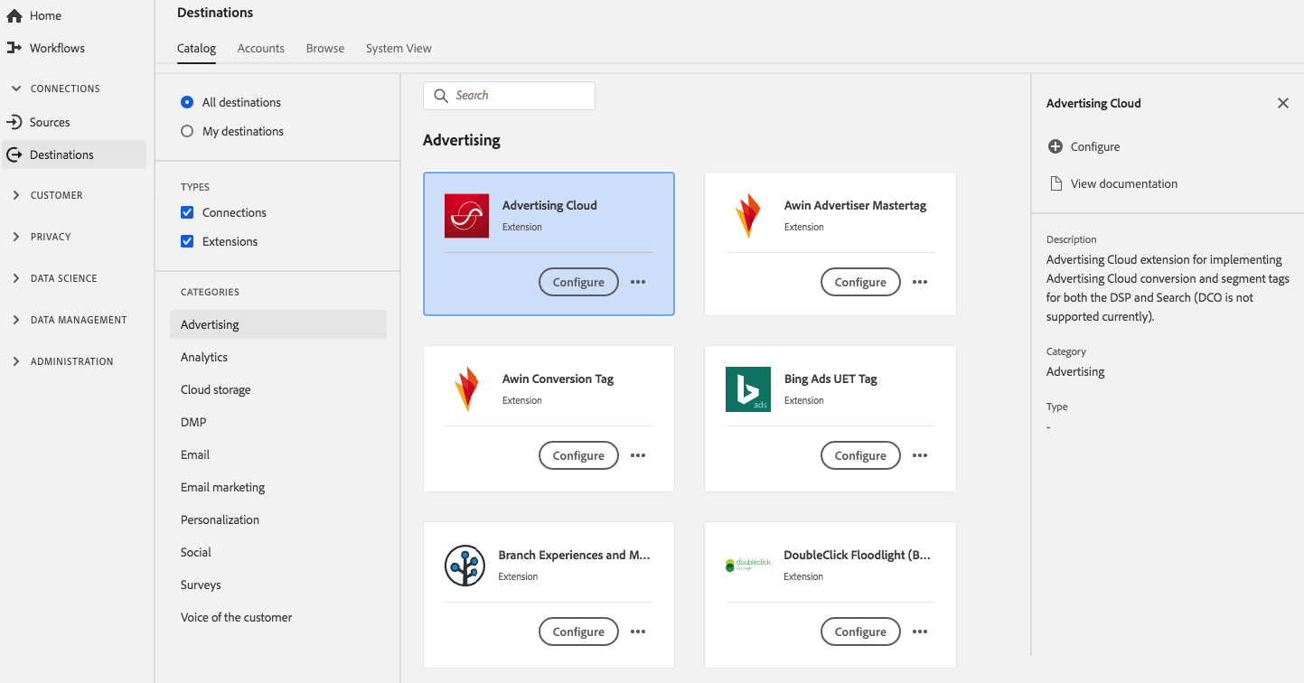Select the My destinations radio button

pos(187,131)
